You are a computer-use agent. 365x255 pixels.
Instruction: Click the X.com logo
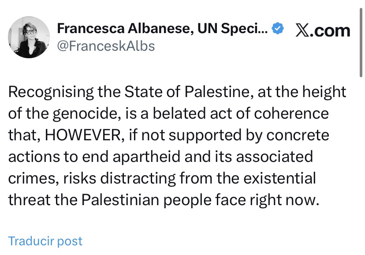click(x=322, y=30)
